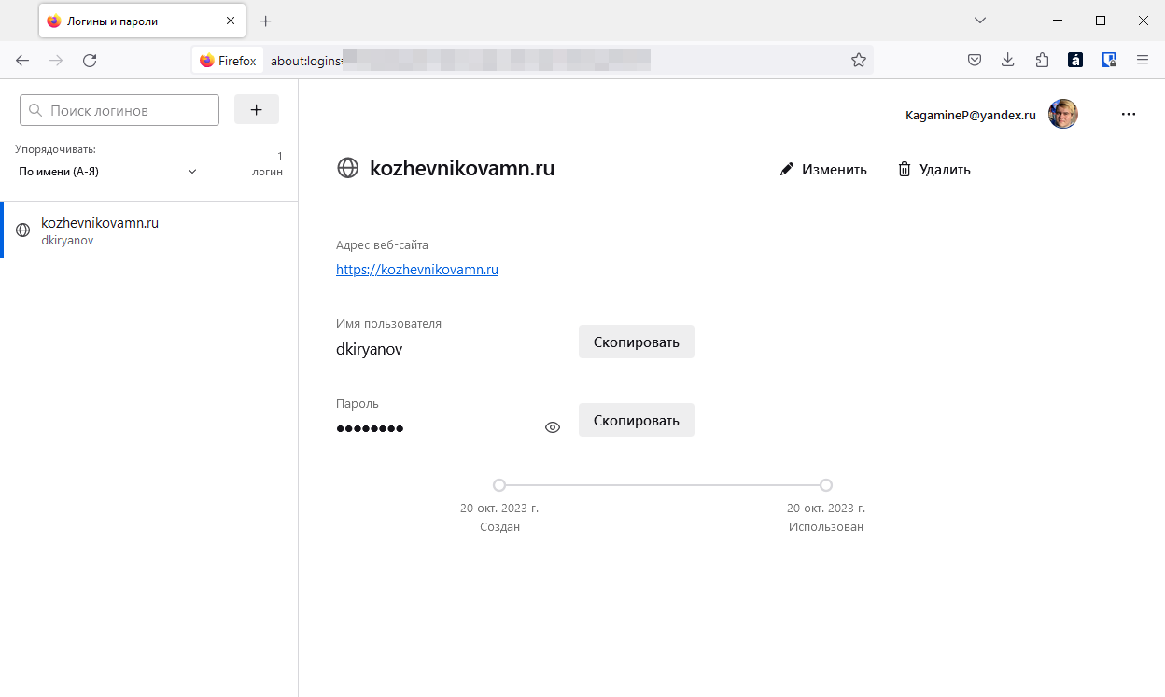Copy the username with Скопировать

pos(636,342)
